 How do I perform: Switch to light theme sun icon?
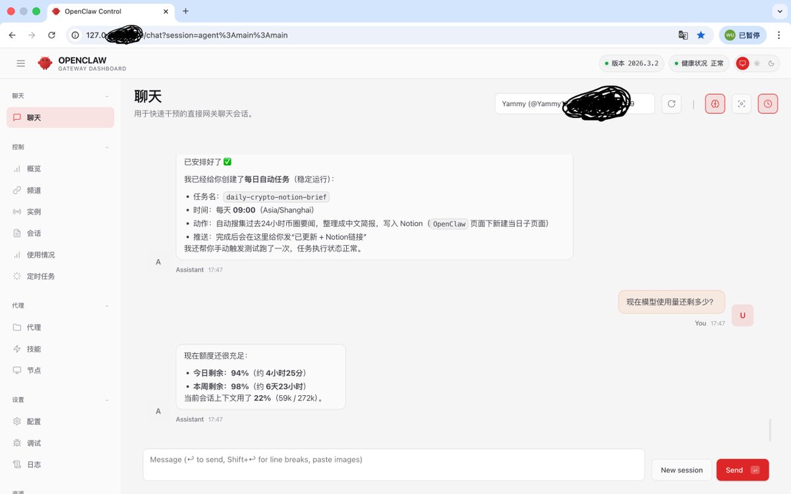pos(757,63)
